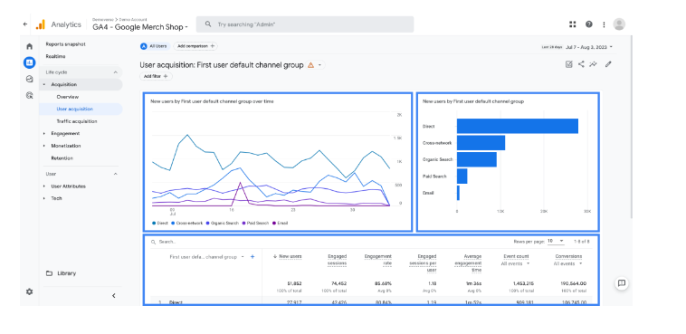Screen dimensions: 686x334
Task: Click the Share this report icon
Action: (581, 64)
